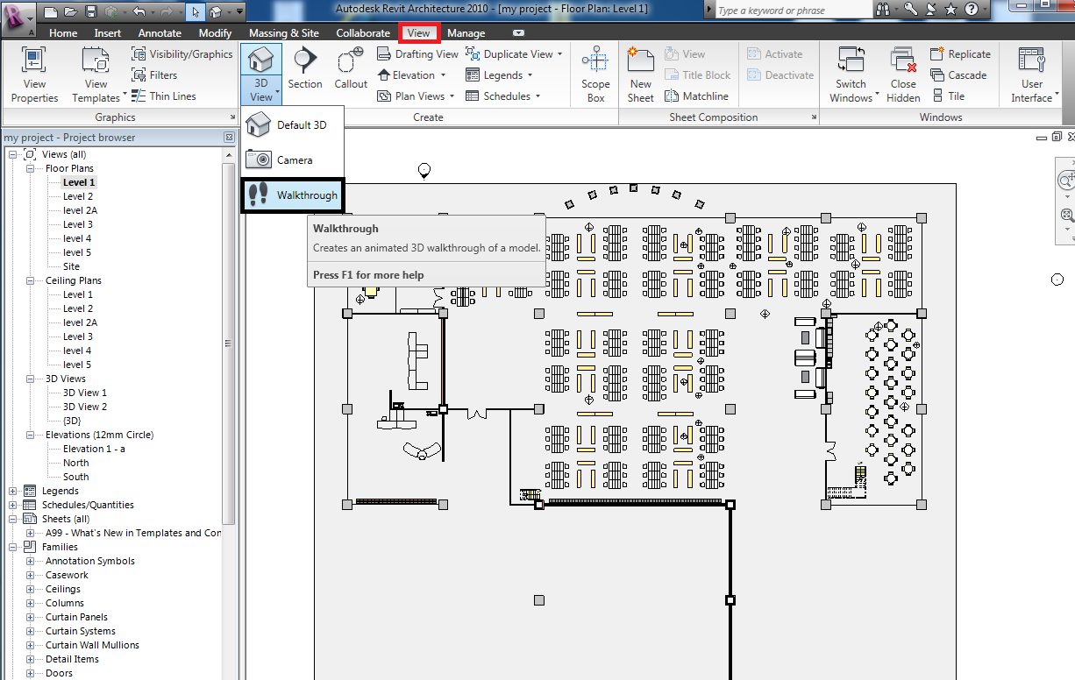Click the 3D house icon in quick access toolbar
Image resolution: width=1075 pixels, height=680 pixels.
coord(216,12)
